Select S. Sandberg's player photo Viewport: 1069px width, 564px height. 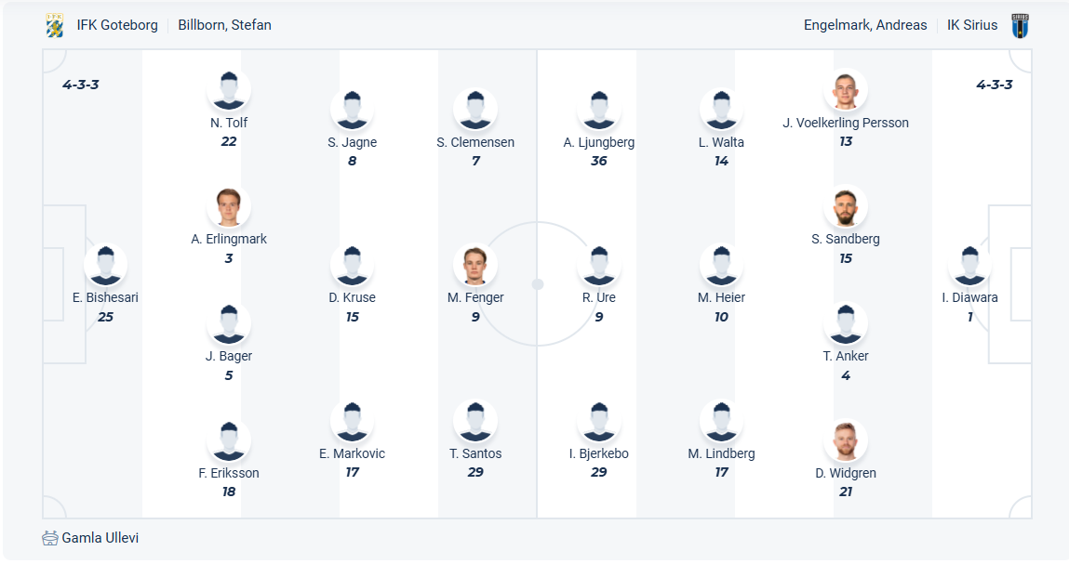(846, 207)
